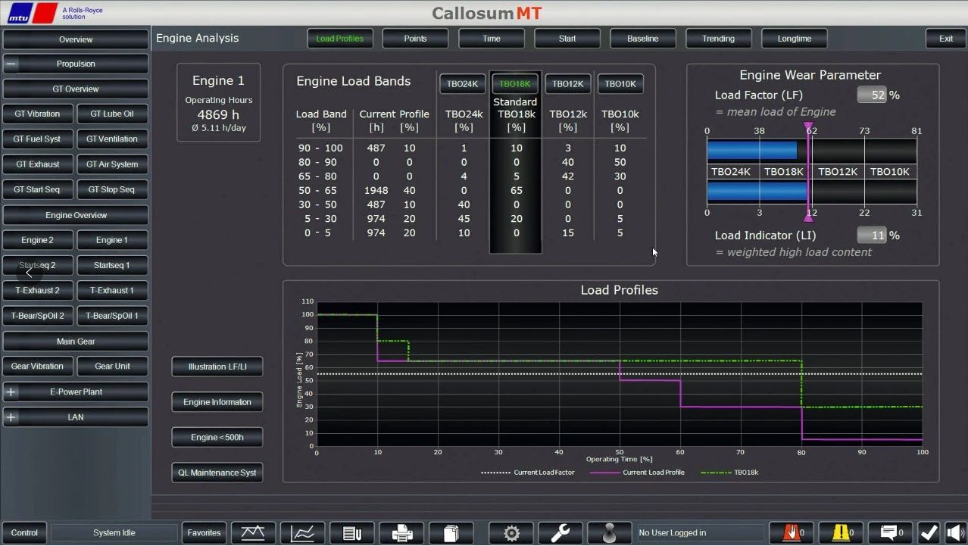Screen dimensions: 968x546
Task: Select the TBO24K profile toggle button
Action: click(462, 84)
